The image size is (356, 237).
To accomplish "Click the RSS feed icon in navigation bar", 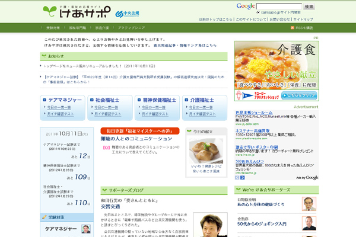I will pos(293,28).
